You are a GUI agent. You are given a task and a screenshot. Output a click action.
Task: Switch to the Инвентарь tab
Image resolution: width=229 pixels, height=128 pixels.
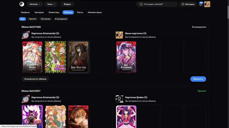click(54, 12)
